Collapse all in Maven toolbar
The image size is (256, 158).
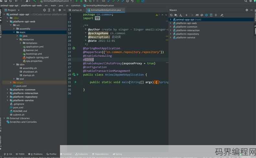pyautogui.click(x=216, y=15)
